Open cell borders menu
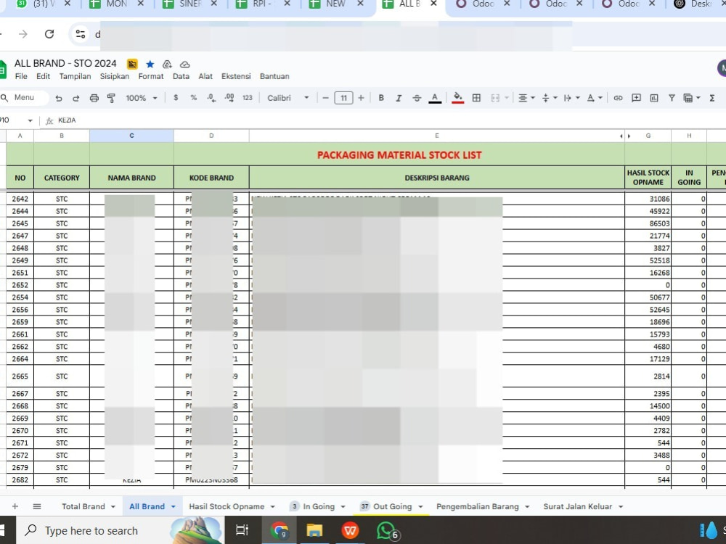 (476, 98)
